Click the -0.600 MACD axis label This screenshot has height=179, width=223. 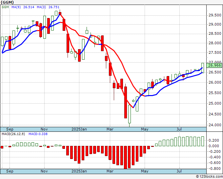[214, 163]
